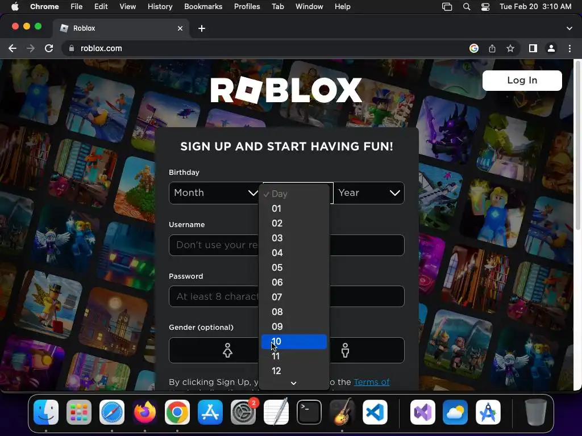Open Control Center in menu bar
This screenshot has height=436, width=582.
point(485,7)
